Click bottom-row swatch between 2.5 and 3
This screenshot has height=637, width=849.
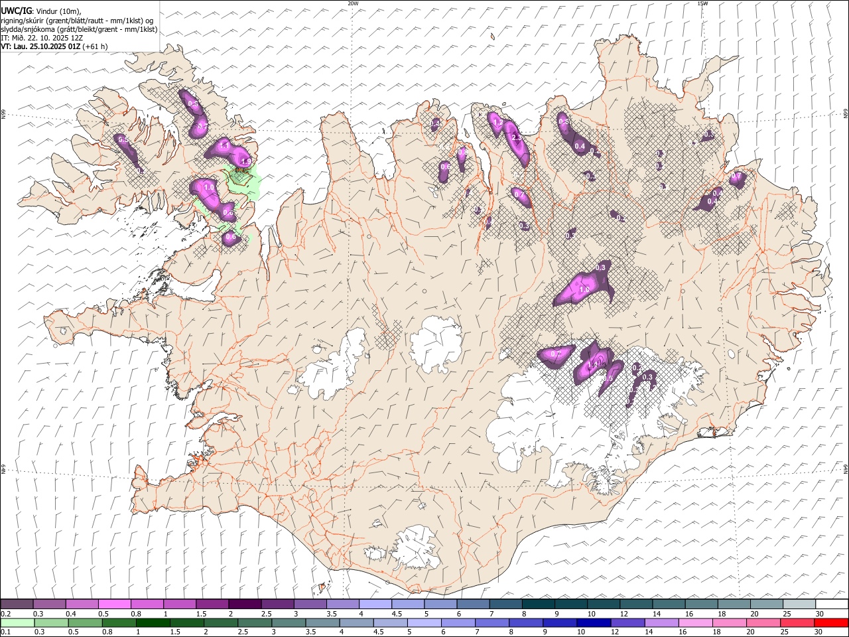pyautogui.click(x=255, y=622)
